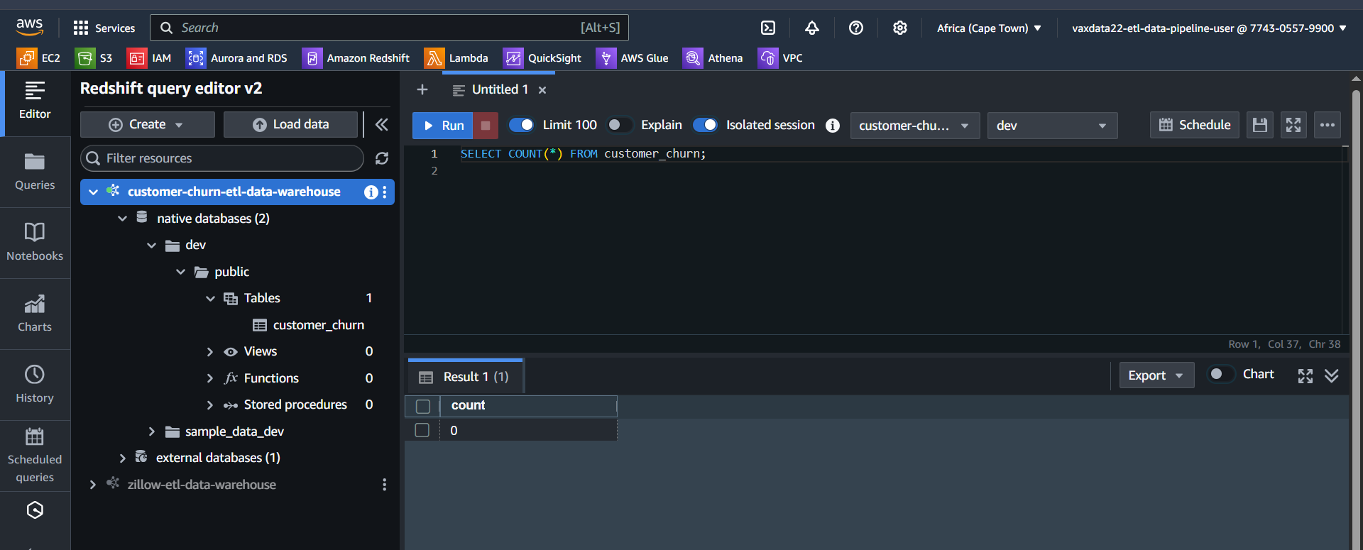Maximize the results panel
Image resolution: width=1363 pixels, height=550 pixels.
1305,376
